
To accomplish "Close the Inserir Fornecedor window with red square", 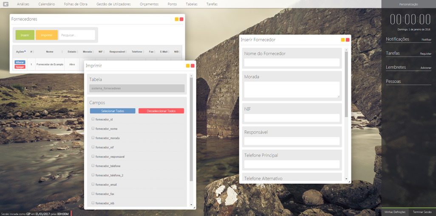I will (348, 40).
